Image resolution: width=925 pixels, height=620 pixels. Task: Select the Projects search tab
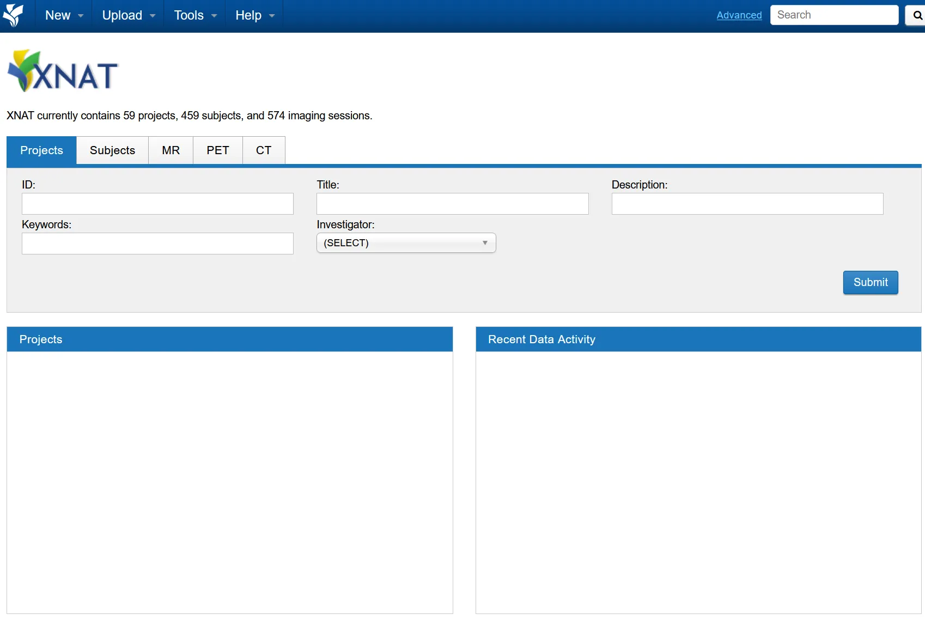tap(41, 150)
